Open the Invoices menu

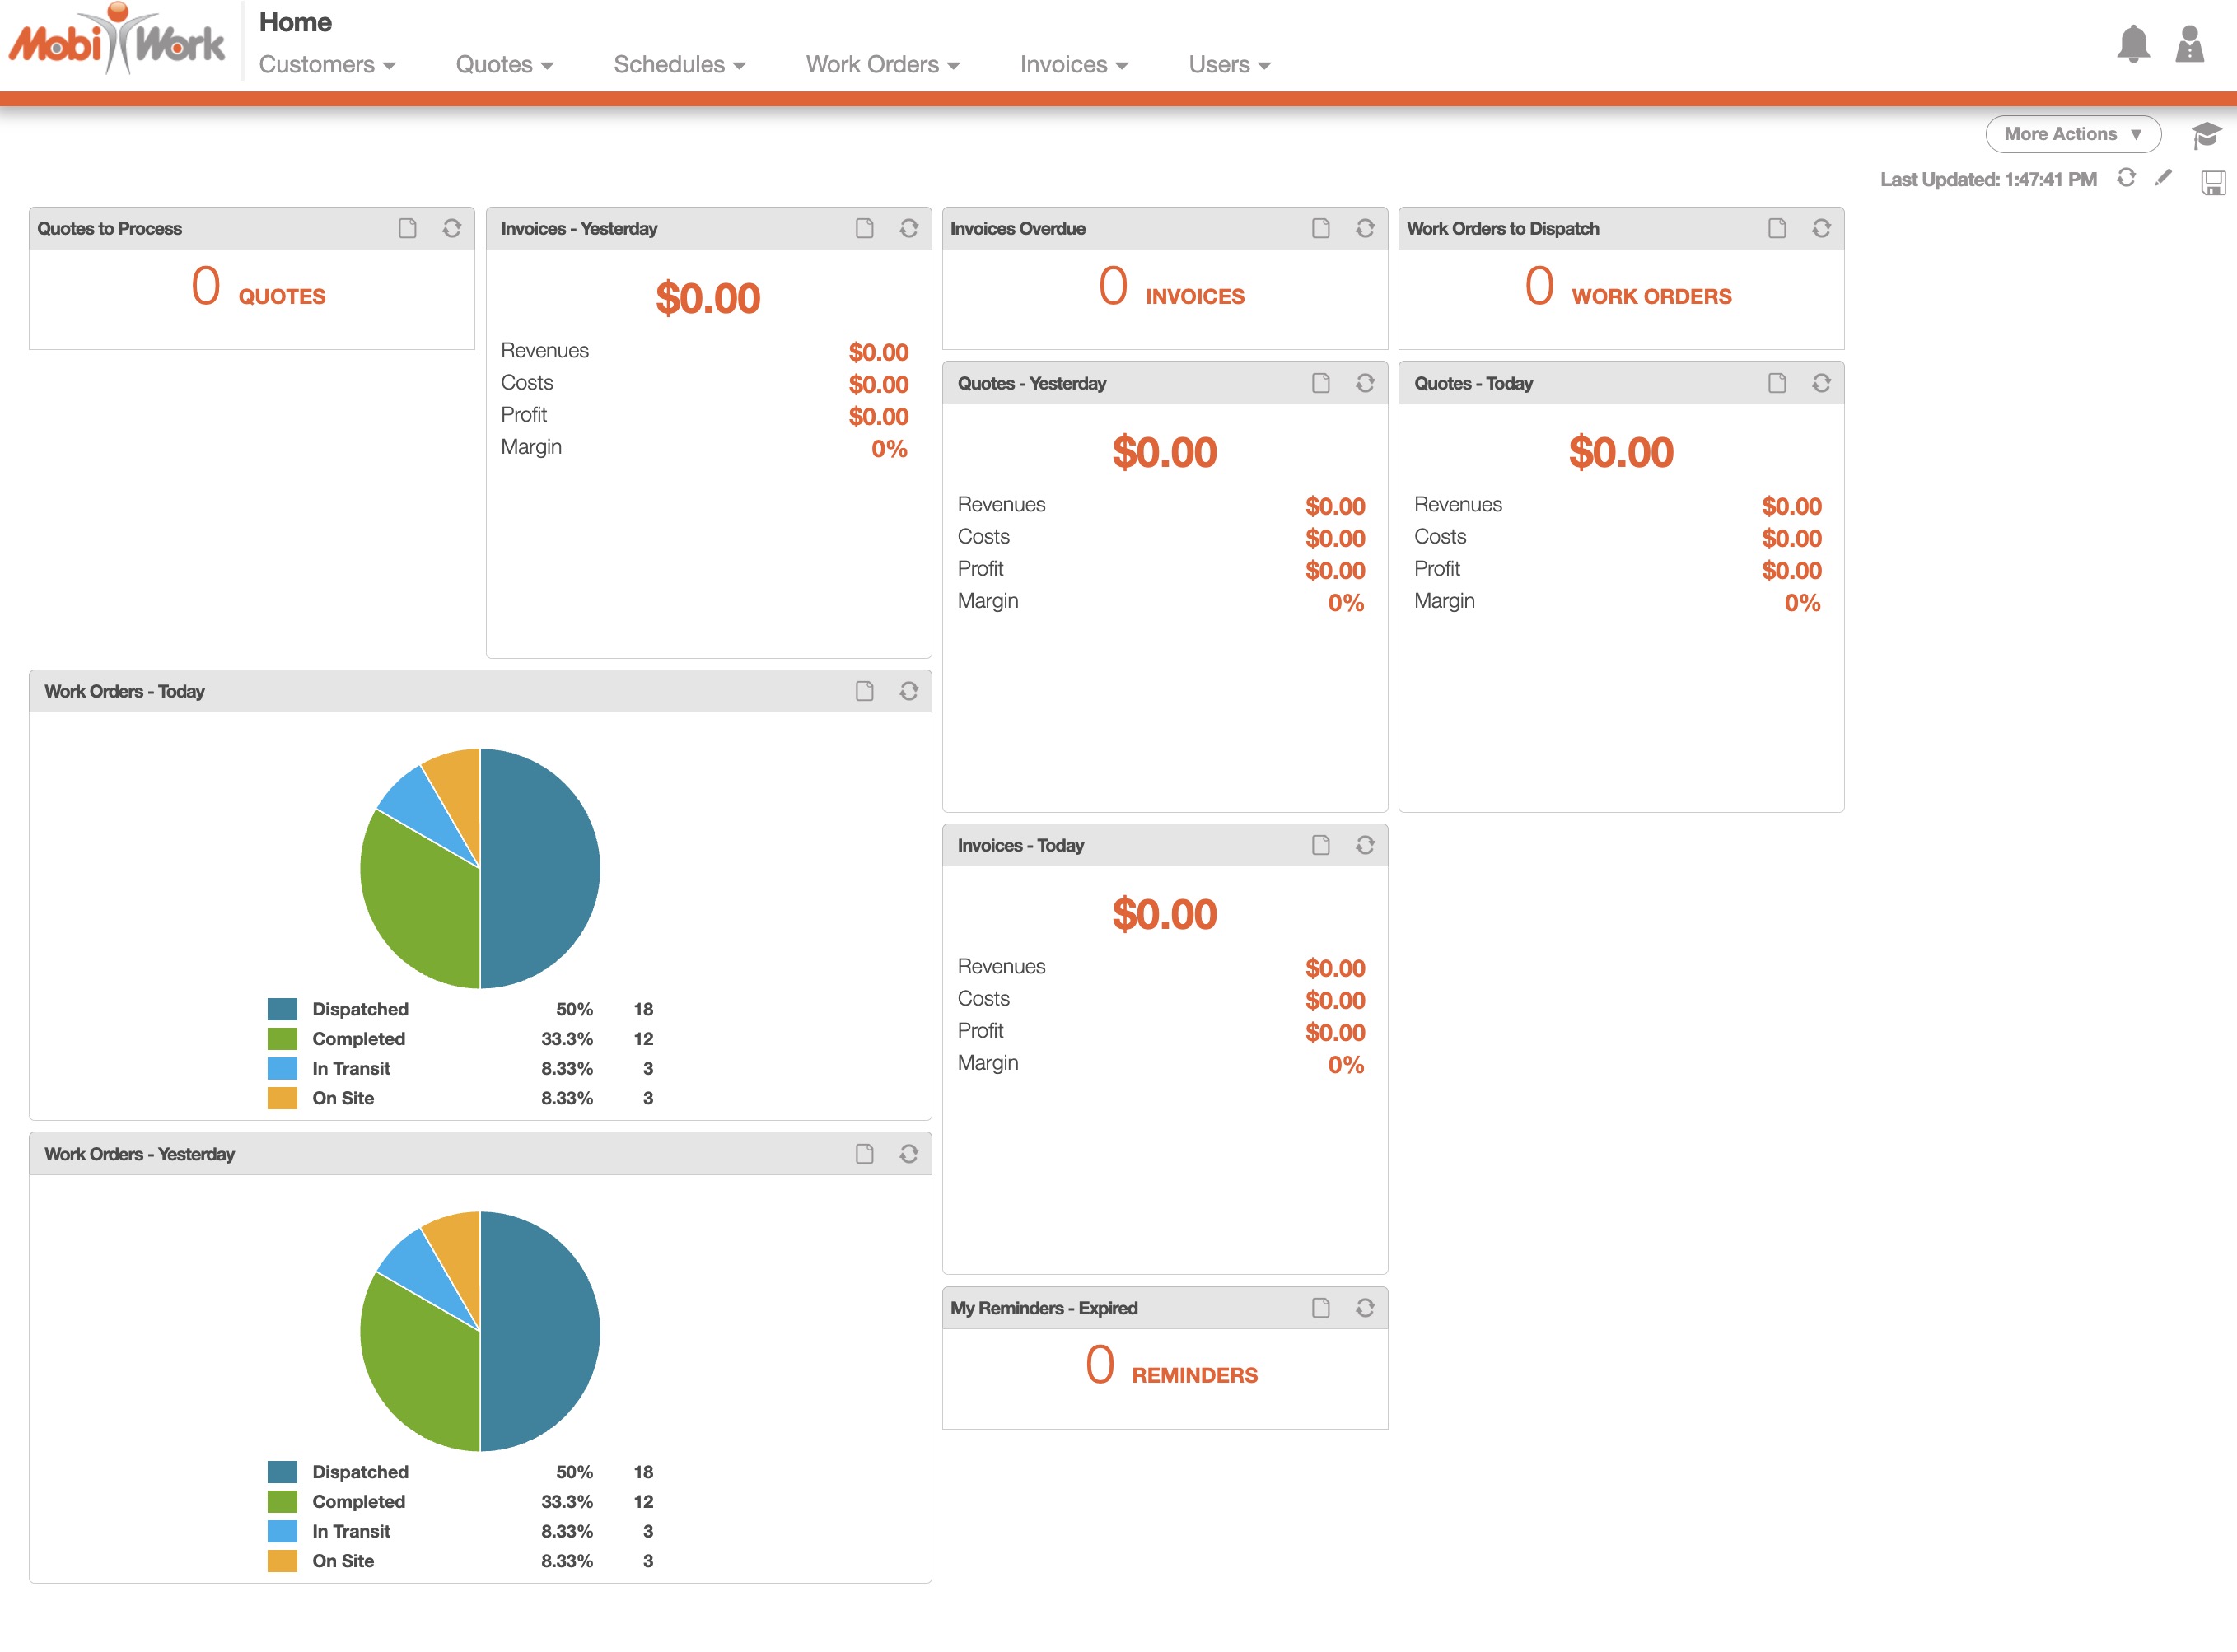point(1073,65)
